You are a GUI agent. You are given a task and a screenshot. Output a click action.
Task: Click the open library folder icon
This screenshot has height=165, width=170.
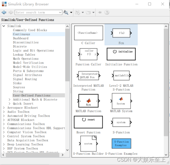tap(88, 12)
